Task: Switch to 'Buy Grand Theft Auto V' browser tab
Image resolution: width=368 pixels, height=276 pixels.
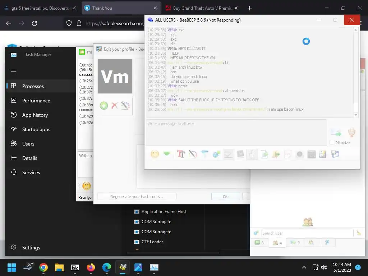Action: (202, 8)
